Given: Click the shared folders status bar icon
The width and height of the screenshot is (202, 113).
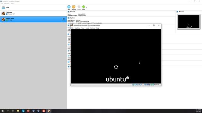Looking at the screenshot, I should [x=143, y=85].
